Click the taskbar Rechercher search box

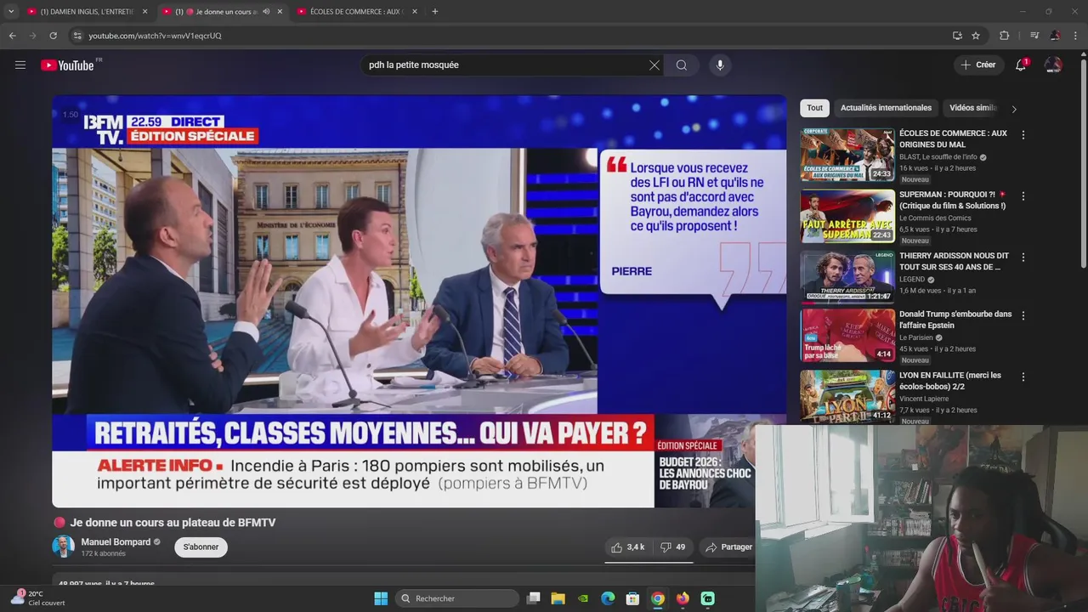point(457,598)
